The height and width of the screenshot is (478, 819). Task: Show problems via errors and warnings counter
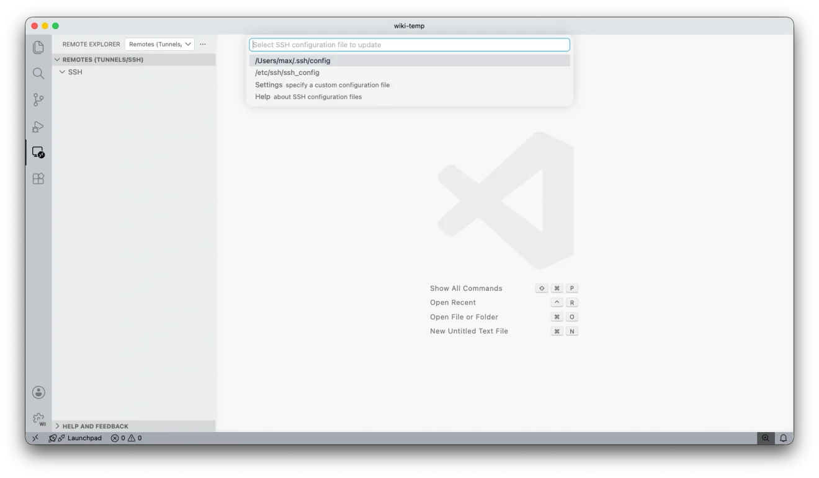click(127, 438)
